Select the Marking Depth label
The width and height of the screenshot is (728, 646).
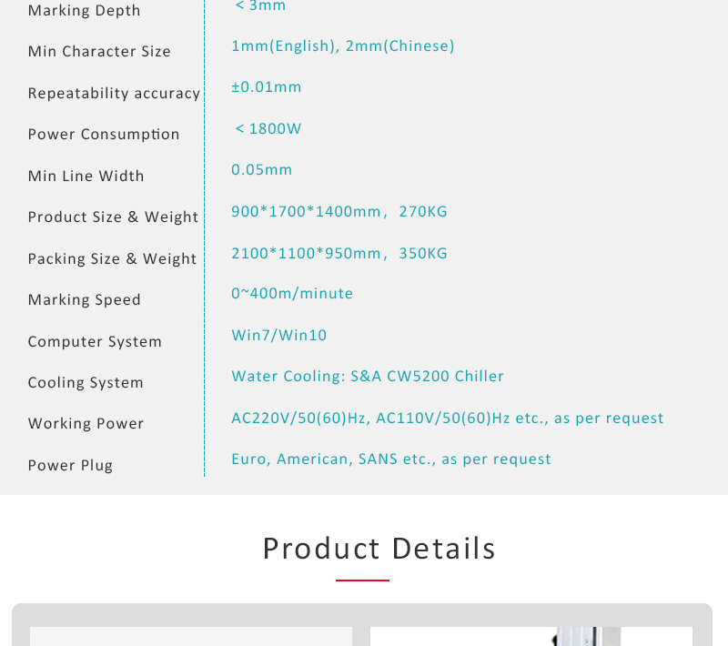[x=84, y=10]
